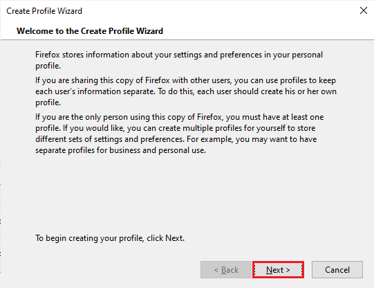This screenshot has width=374, height=288.
Task: Close the Create Profile Wizard window
Action: point(363,10)
